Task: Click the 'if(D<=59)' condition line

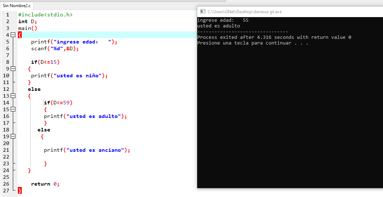Action: coord(58,103)
